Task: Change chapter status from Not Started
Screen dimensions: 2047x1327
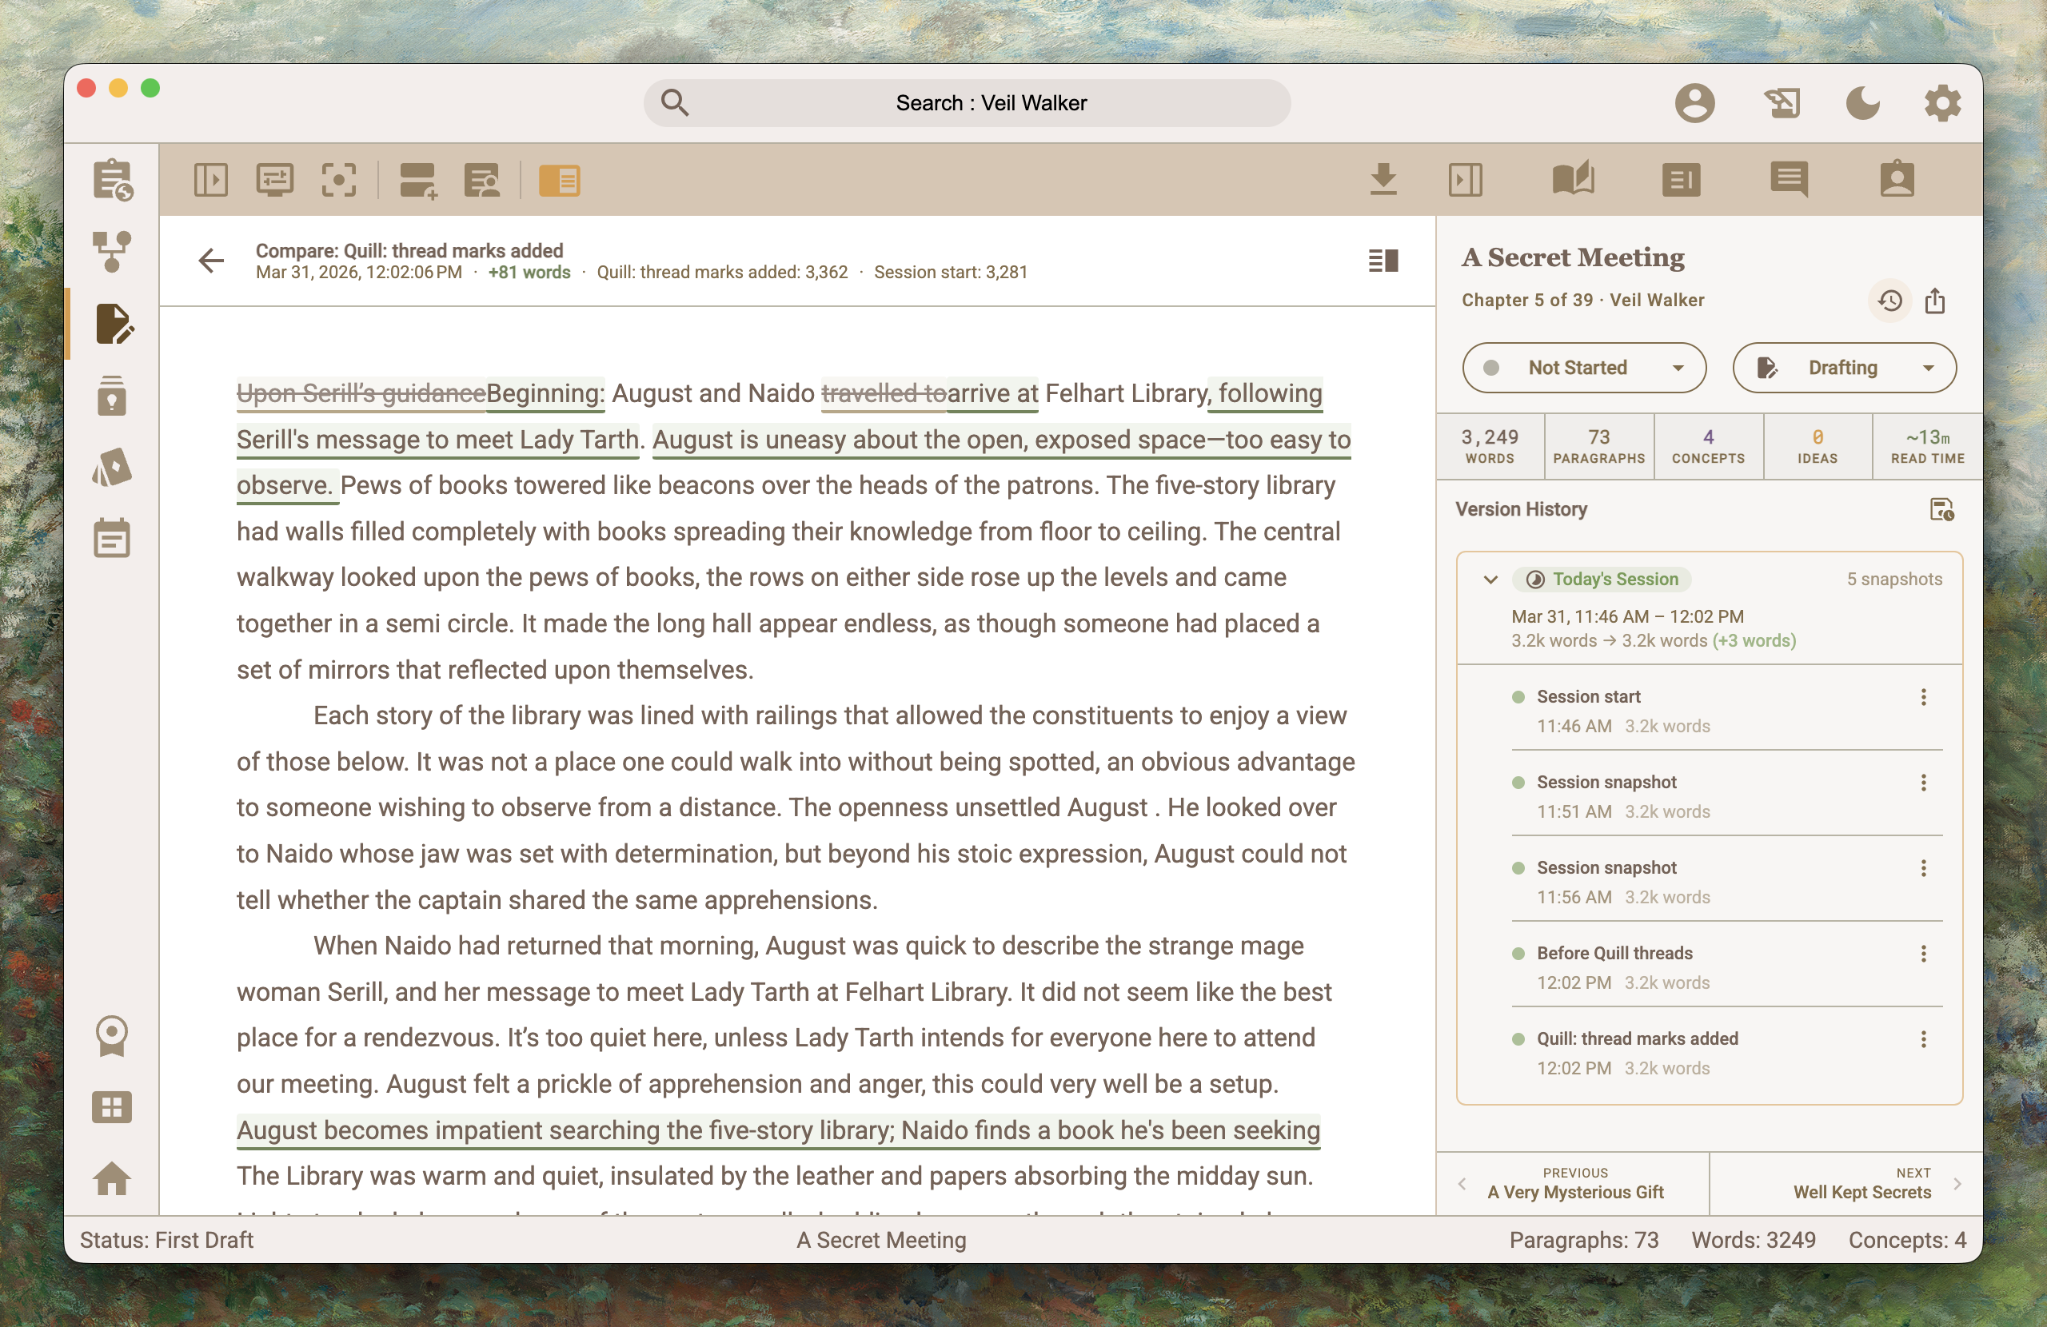Action: tap(1583, 367)
